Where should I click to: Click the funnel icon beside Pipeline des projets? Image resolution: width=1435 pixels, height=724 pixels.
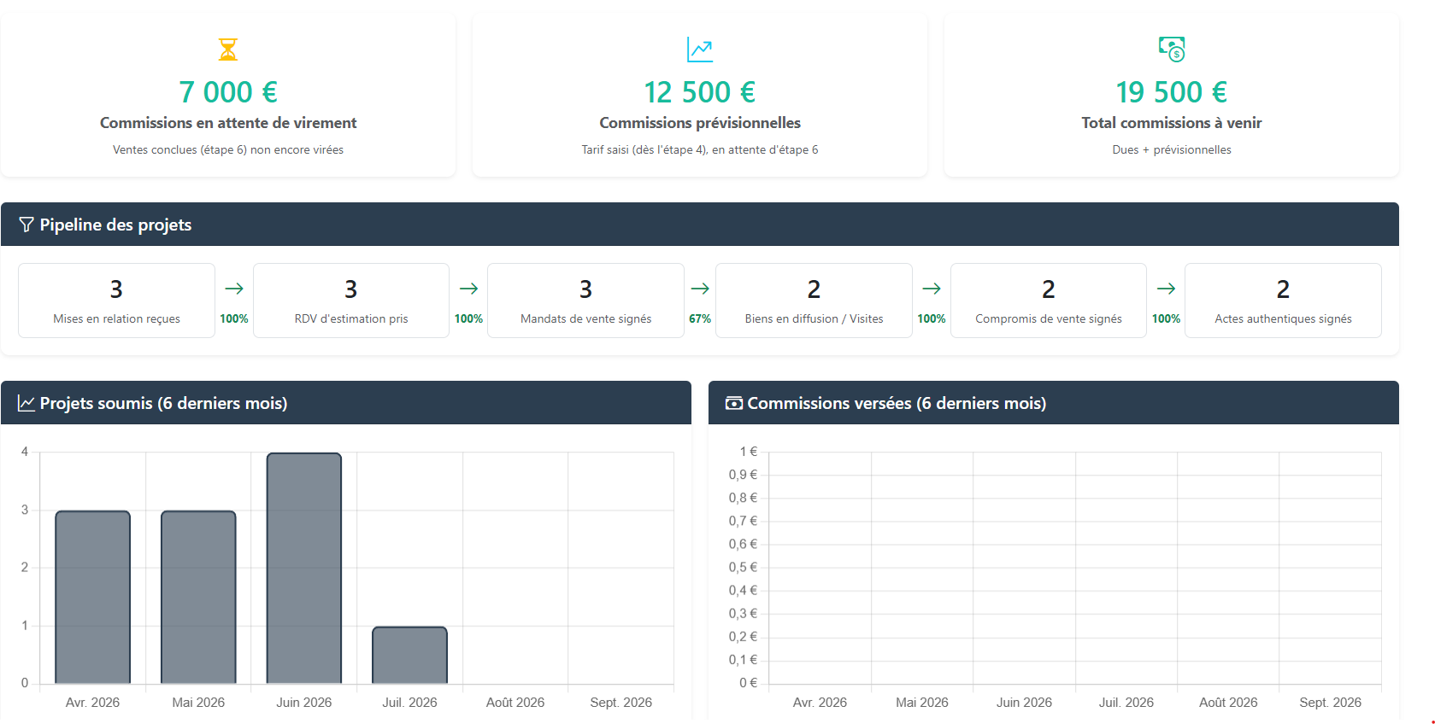point(26,225)
